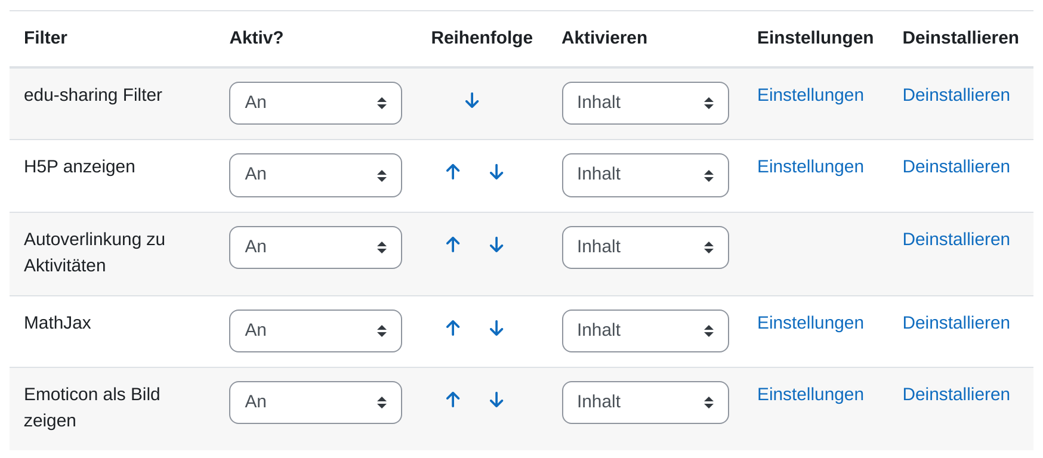Move H5P anzeigen filter up
The image size is (1043, 458).
[453, 172]
